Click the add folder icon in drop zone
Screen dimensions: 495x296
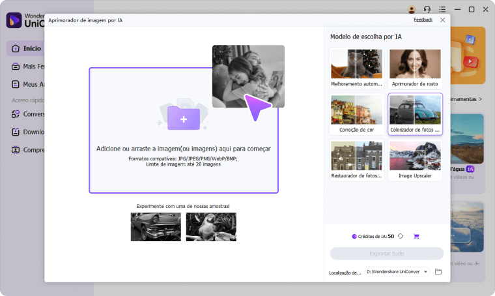[x=184, y=119]
